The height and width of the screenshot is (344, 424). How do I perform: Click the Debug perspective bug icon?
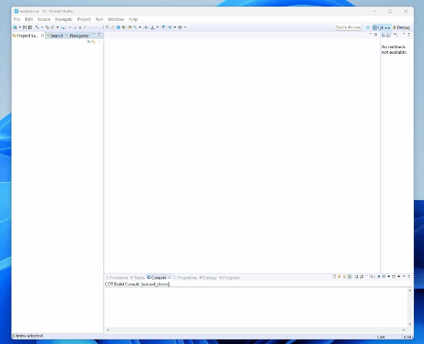[x=395, y=27]
